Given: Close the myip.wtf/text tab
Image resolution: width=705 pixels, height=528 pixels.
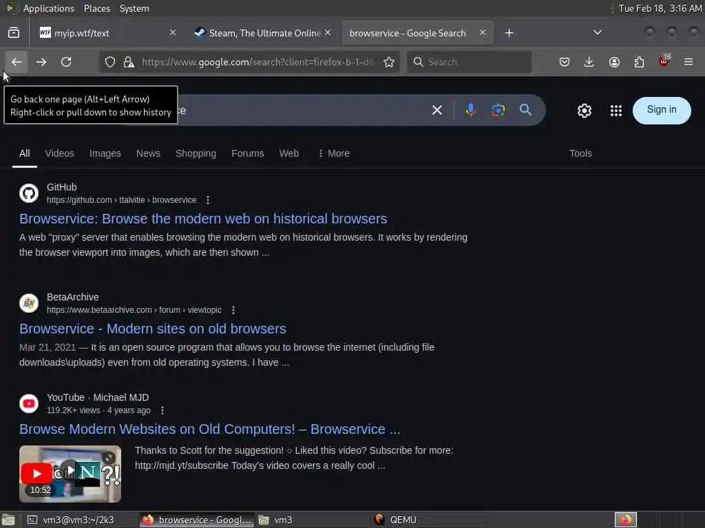Looking at the screenshot, I should [173, 32].
